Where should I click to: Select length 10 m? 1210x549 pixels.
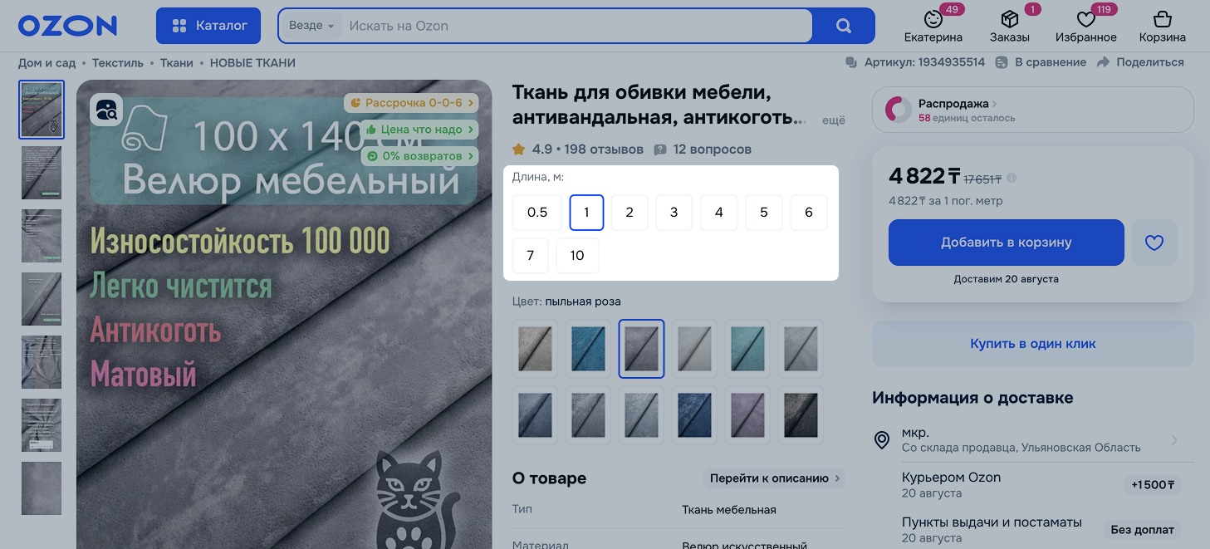[577, 256]
